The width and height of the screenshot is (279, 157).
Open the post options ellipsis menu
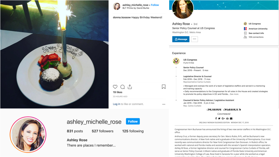164,104
